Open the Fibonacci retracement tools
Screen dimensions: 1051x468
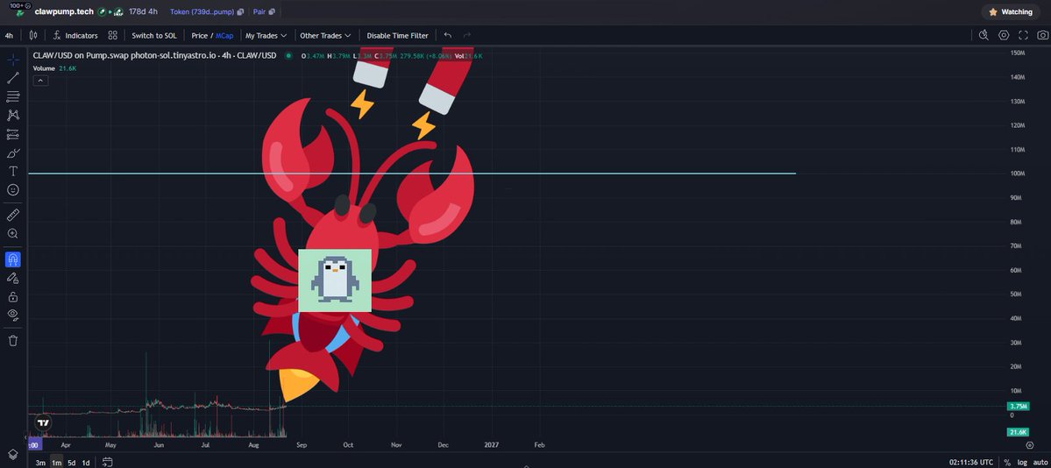[x=13, y=97]
